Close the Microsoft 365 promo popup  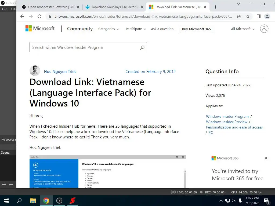point(266,158)
